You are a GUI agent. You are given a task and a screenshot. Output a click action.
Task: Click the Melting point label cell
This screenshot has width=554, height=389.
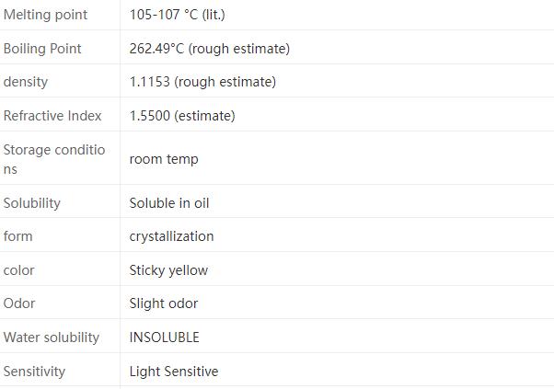[45, 15]
